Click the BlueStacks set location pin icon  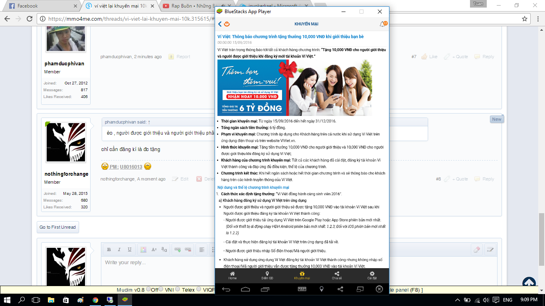tap(322, 289)
